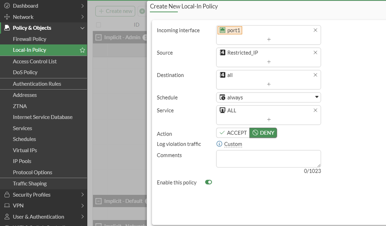Add another entry with Destination plus icon
This screenshot has height=226, width=386.
pyautogui.click(x=269, y=84)
